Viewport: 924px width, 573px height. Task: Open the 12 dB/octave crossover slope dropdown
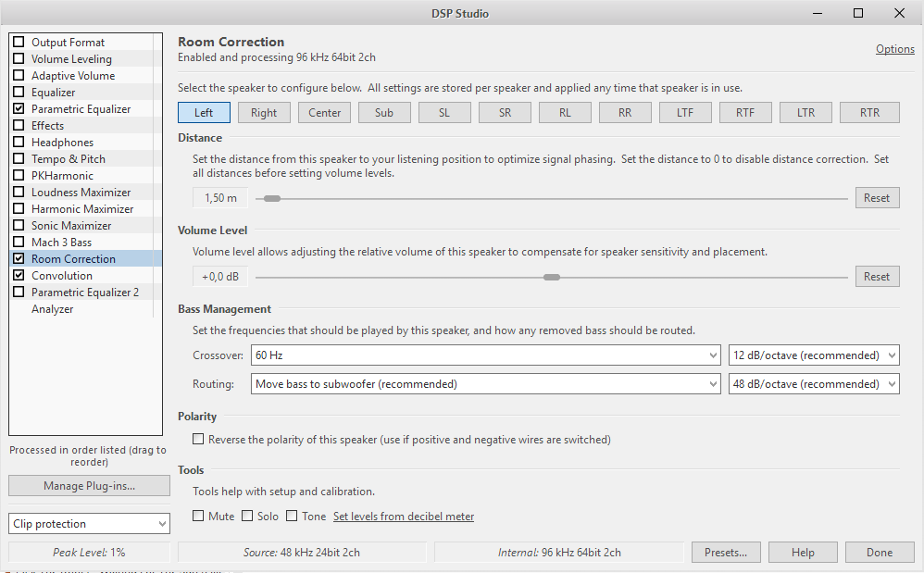pos(814,355)
